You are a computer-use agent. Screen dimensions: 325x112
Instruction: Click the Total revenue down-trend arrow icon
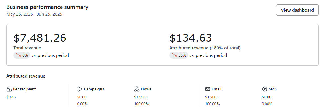19,55
